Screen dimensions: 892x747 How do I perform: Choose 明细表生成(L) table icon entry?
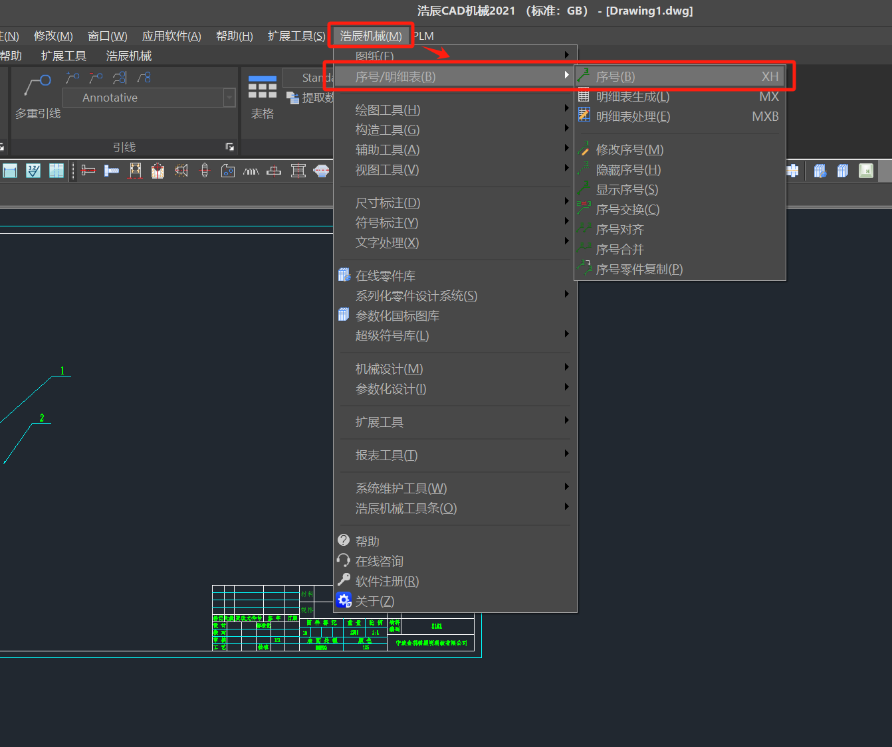tap(680, 97)
